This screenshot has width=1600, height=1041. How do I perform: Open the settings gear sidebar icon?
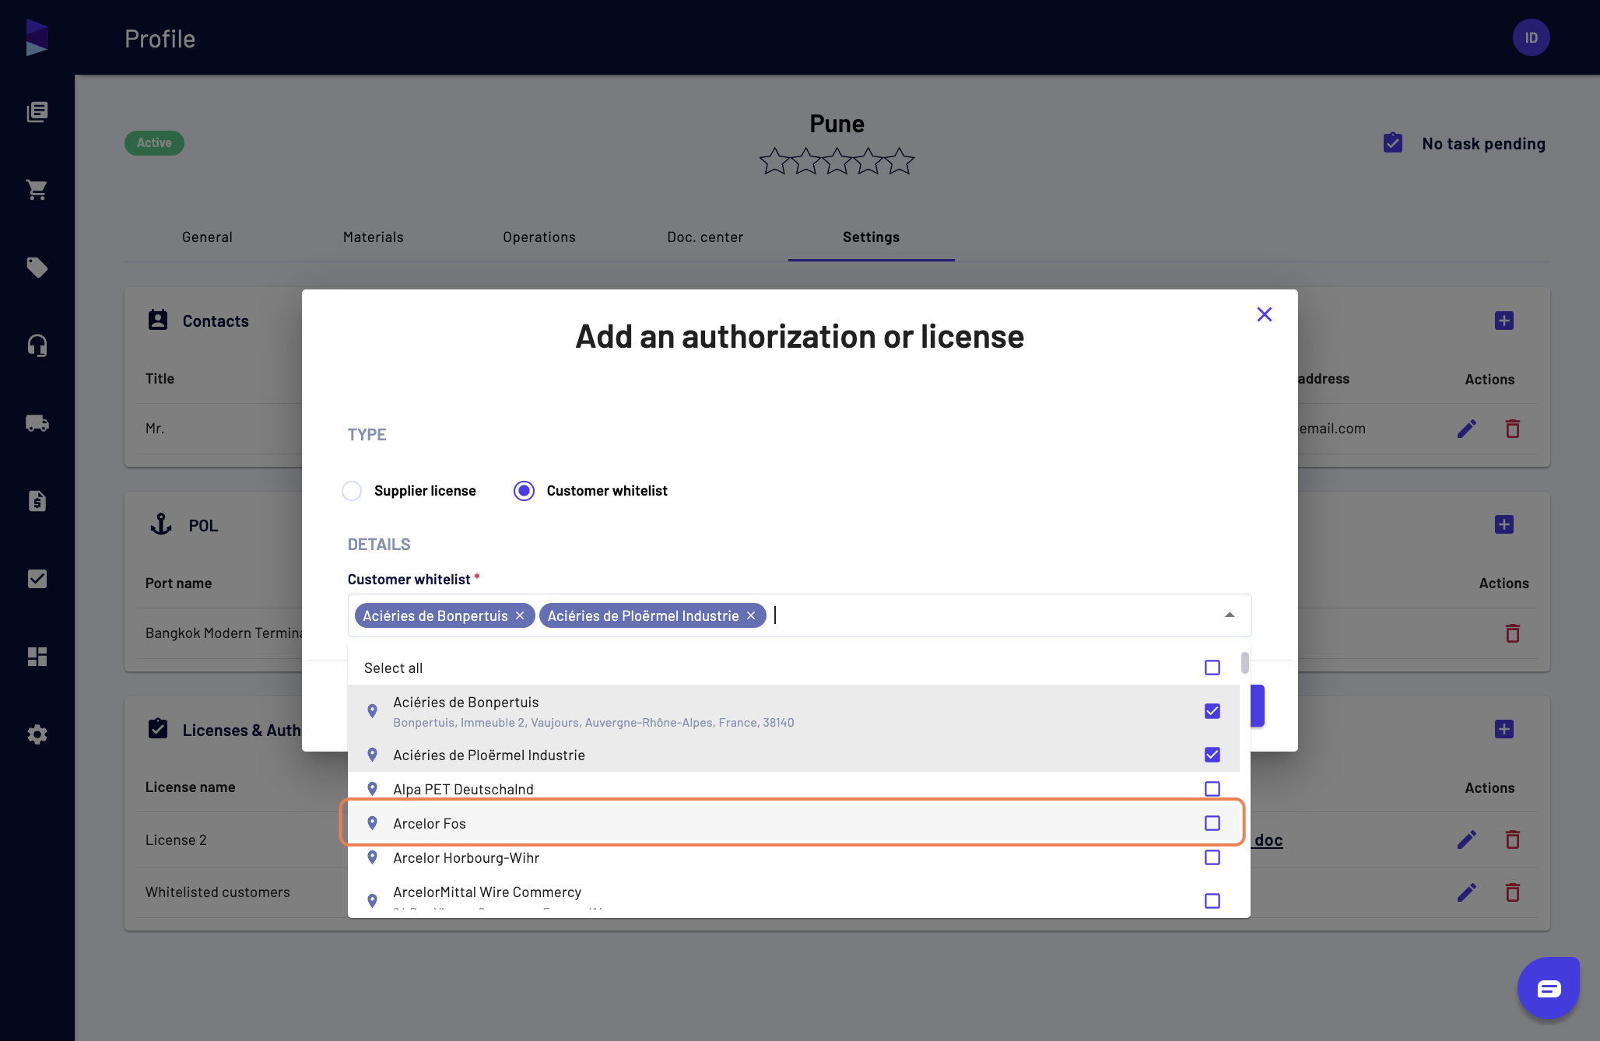tap(37, 734)
